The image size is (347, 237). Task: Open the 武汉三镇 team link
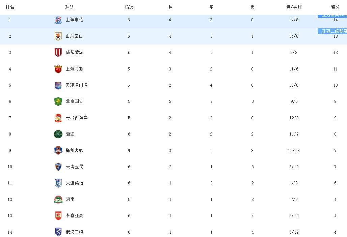[74, 232]
